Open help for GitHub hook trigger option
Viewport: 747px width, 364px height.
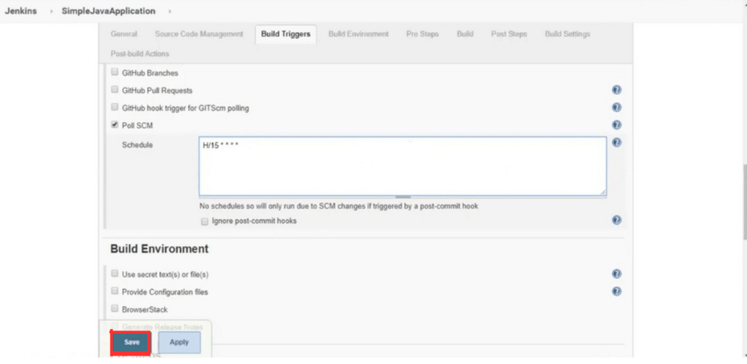tap(616, 108)
